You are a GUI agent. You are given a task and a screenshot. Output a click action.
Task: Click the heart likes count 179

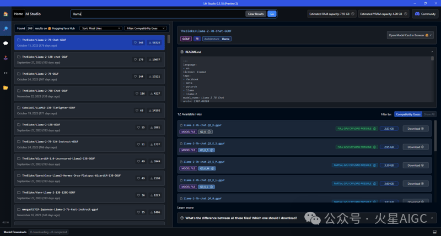(139, 59)
